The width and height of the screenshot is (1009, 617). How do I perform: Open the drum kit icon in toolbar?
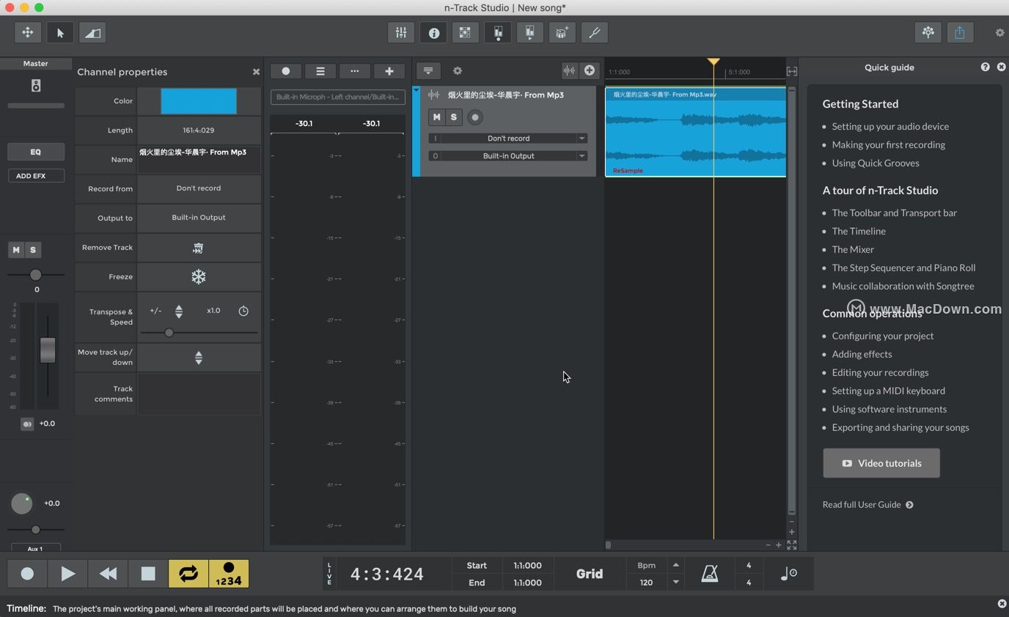(562, 32)
